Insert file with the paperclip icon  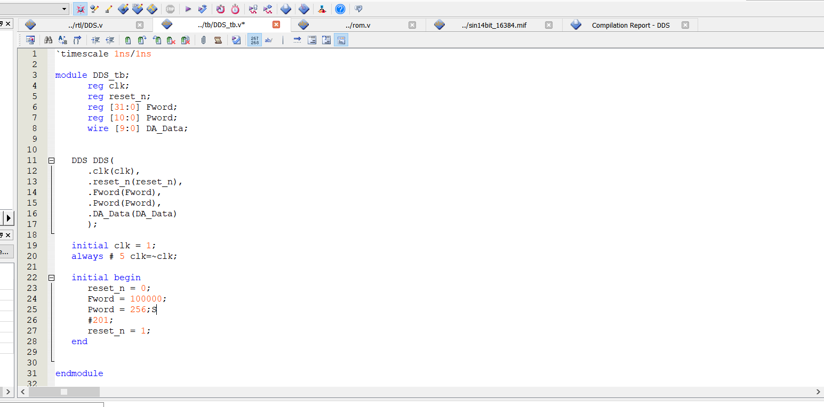tap(203, 40)
